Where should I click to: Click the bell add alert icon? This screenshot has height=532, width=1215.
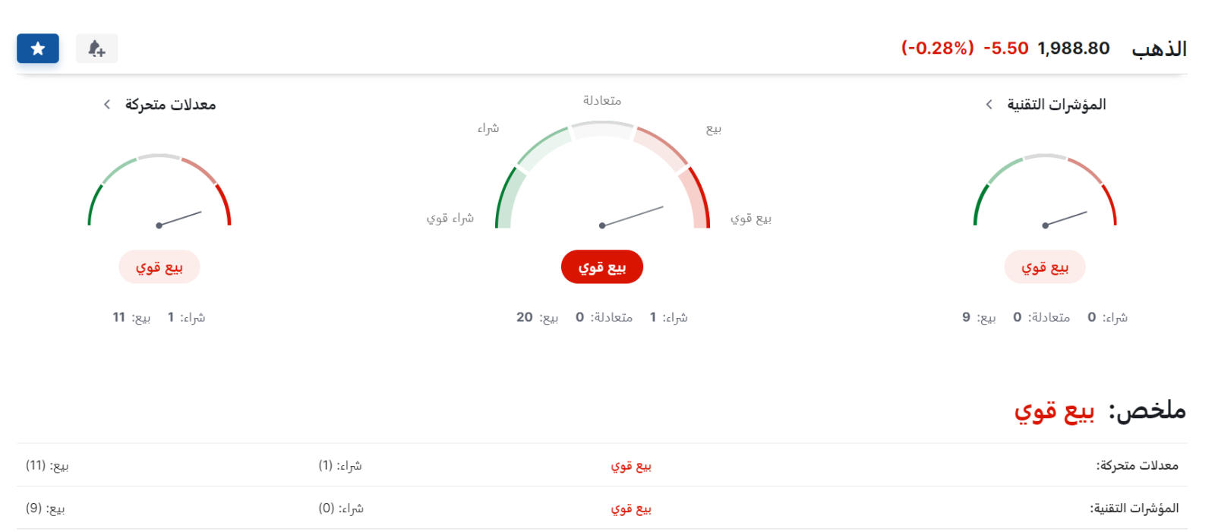(x=96, y=49)
